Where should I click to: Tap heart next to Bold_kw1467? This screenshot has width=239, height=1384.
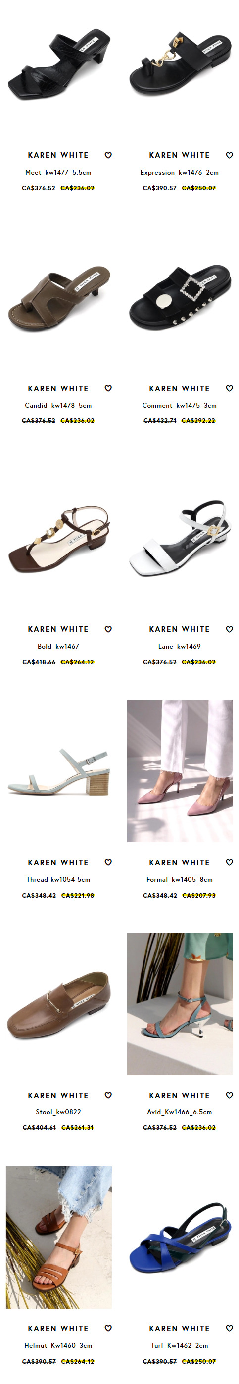108,629
